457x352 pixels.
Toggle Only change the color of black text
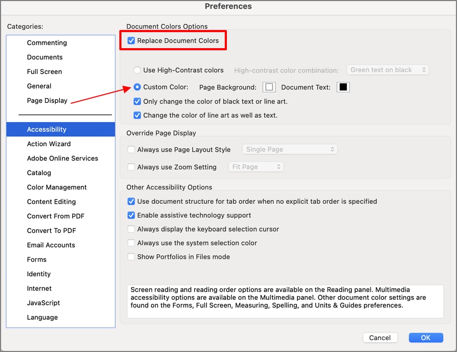point(137,102)
